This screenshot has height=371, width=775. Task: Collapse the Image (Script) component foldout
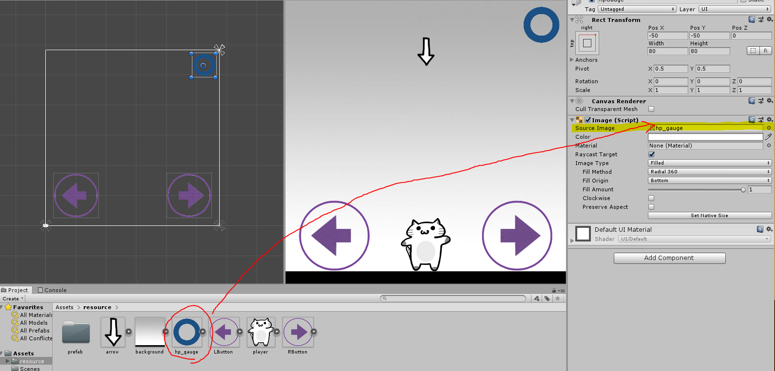pyautogui.click(x=572, y=120)
